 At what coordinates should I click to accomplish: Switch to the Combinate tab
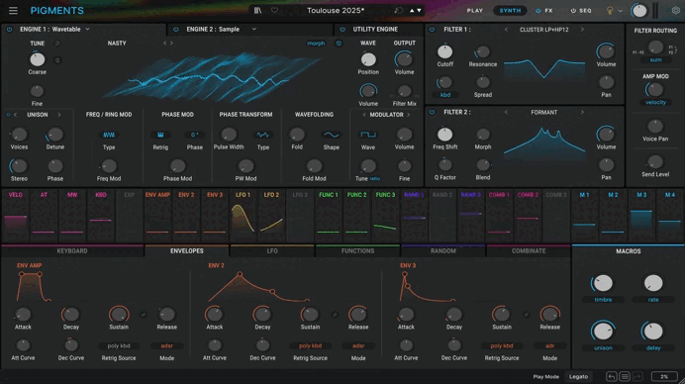click(x=529, y=251)
